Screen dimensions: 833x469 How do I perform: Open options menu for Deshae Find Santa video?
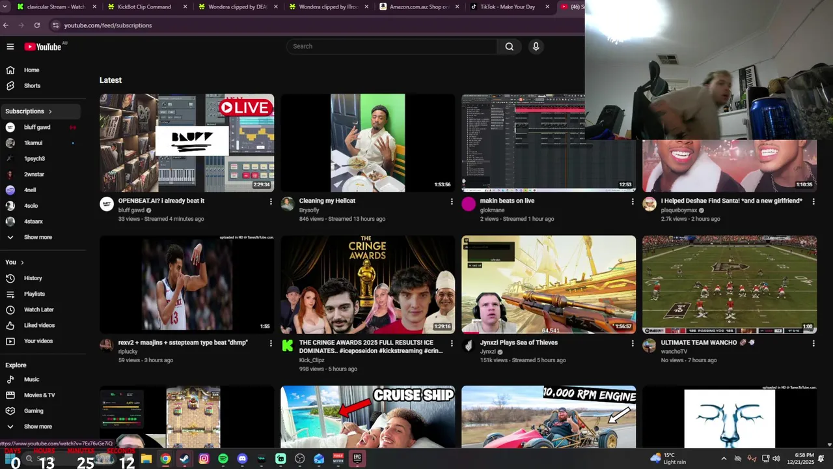tap(813, 202)
